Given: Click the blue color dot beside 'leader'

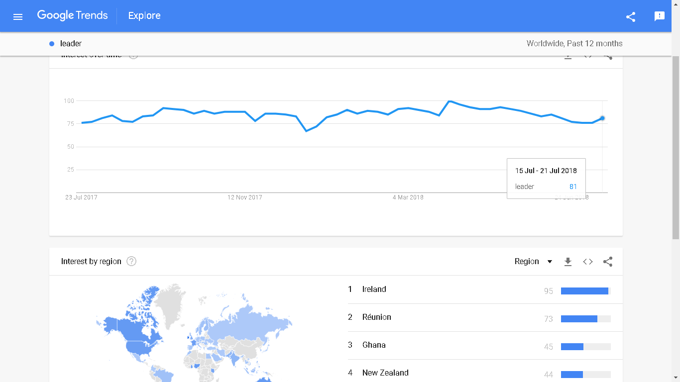Looking at the screenshot, I should pyautogui.click(x=52, y=44).
